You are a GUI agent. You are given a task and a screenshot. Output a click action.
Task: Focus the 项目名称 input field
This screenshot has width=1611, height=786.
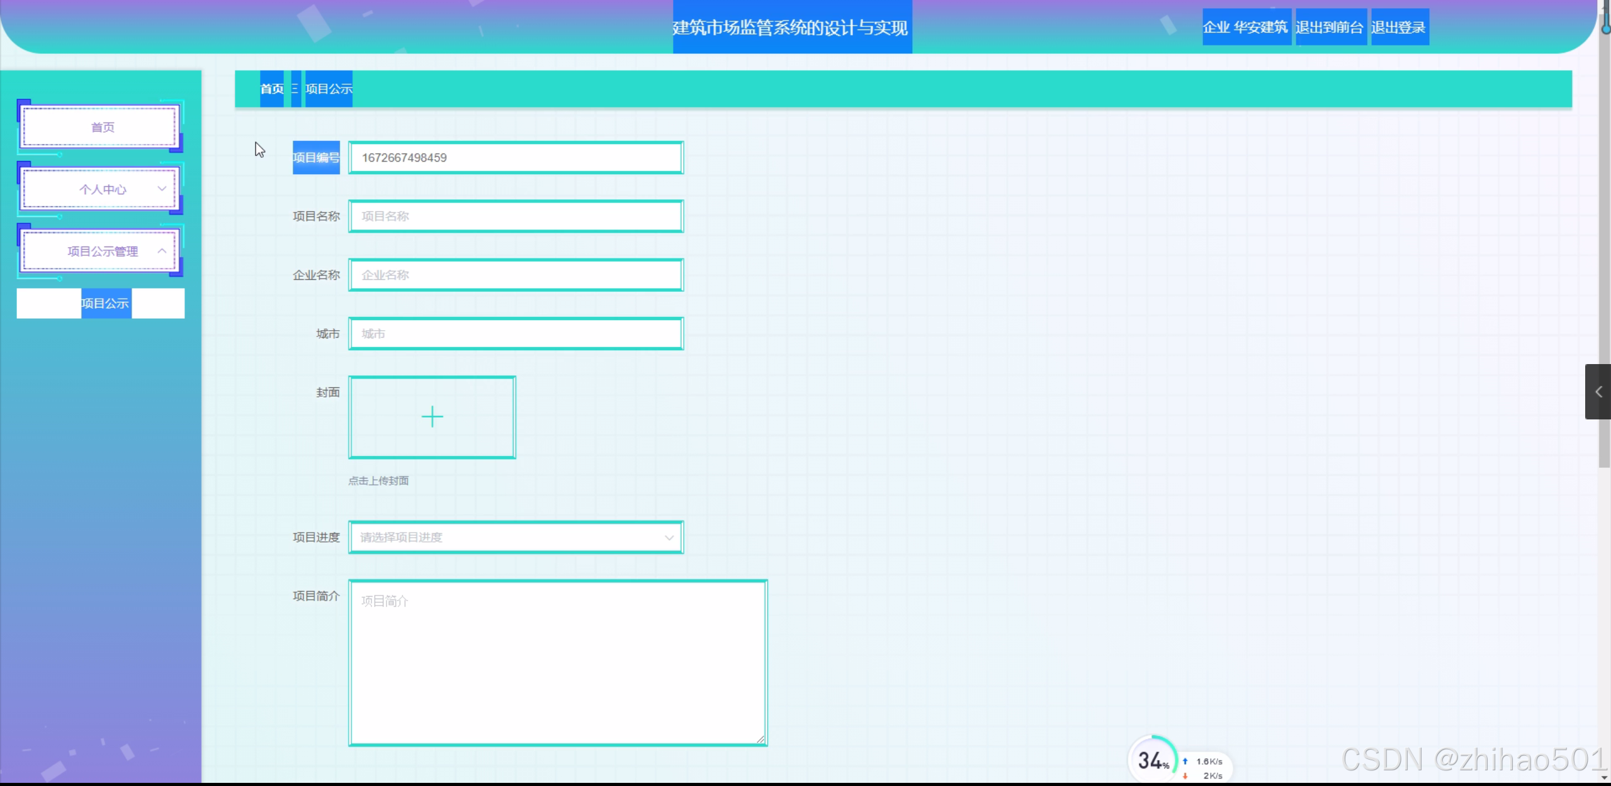[x=516, y=216]
